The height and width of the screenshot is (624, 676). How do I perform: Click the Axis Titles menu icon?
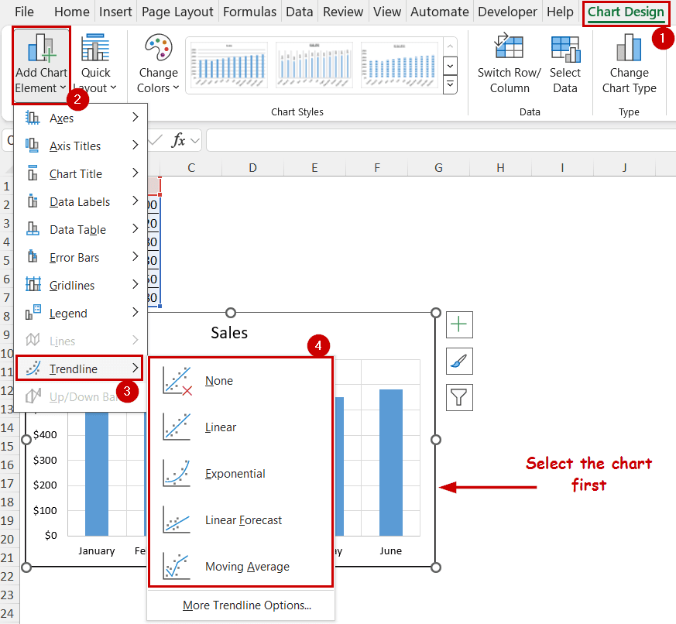(x=33, y=146)
